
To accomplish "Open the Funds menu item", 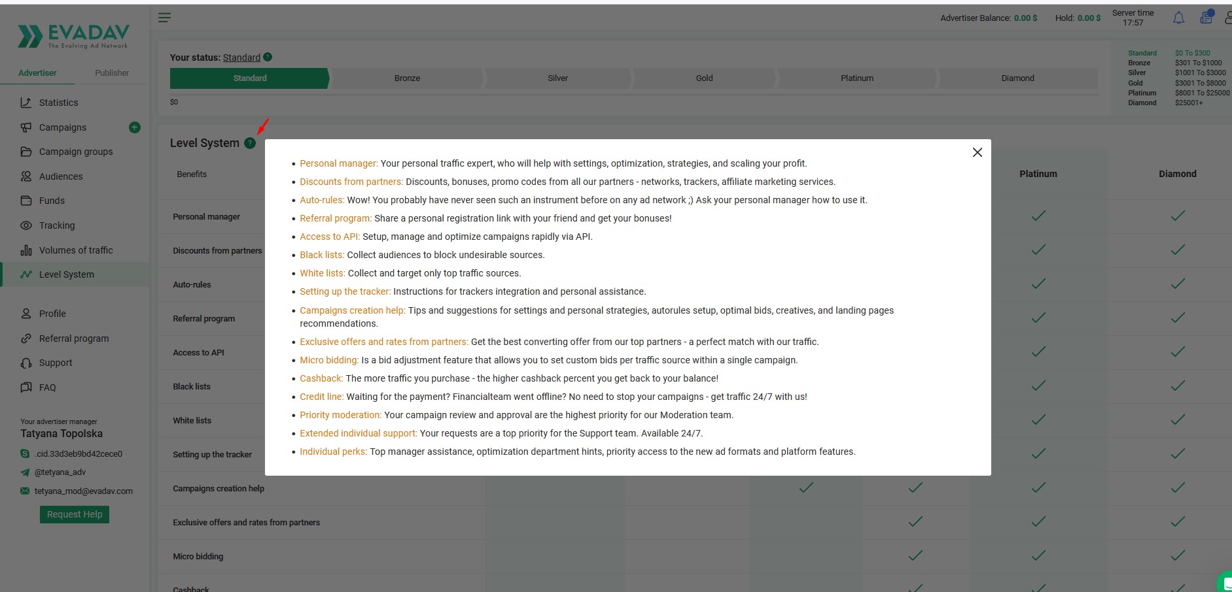I will tap(52, 201).
